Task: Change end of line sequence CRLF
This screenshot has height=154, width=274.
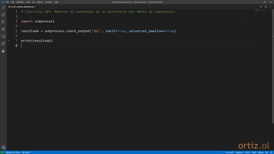Action: (x=254, y=152)
